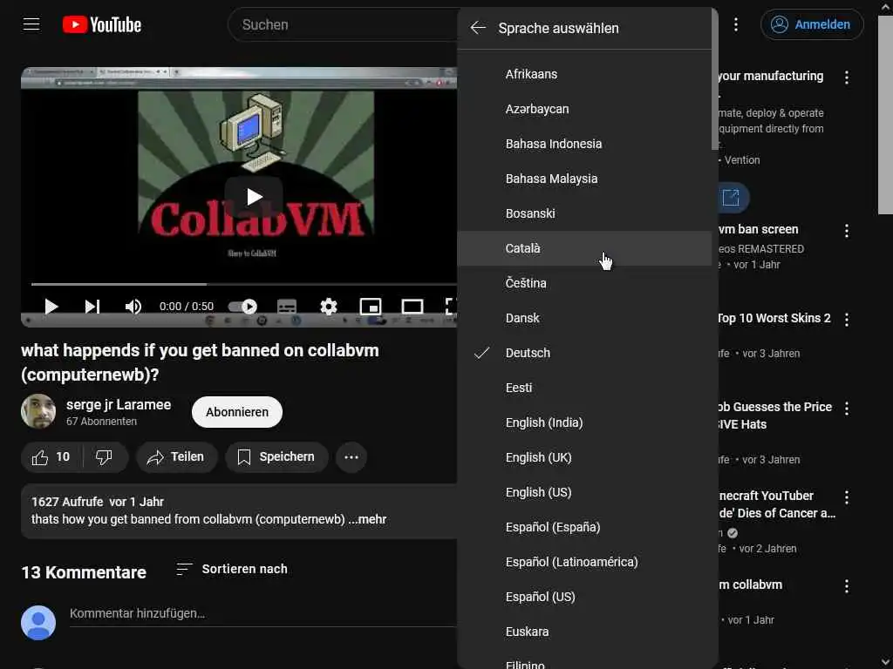
Task: Select Bahasa Malaysia language
Action: pos(584,179)
